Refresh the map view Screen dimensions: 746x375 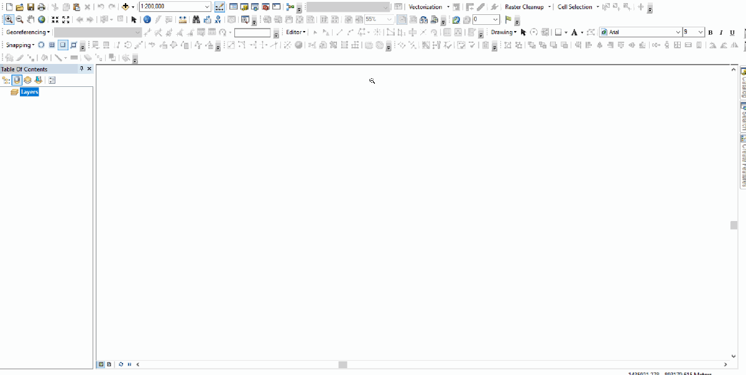(x=121, y=364)
